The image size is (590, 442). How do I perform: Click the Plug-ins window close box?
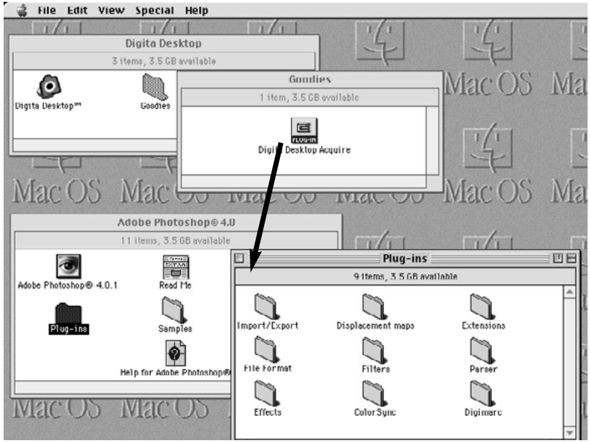point(239,258)
